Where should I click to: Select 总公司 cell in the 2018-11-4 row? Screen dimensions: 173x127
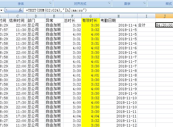coord(36,25)
